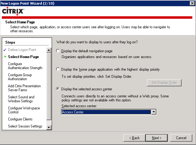Click the 'New Logon Point Wizard (2/10)' title
This screenshot has height=145, width=196.
pos(27,3)
